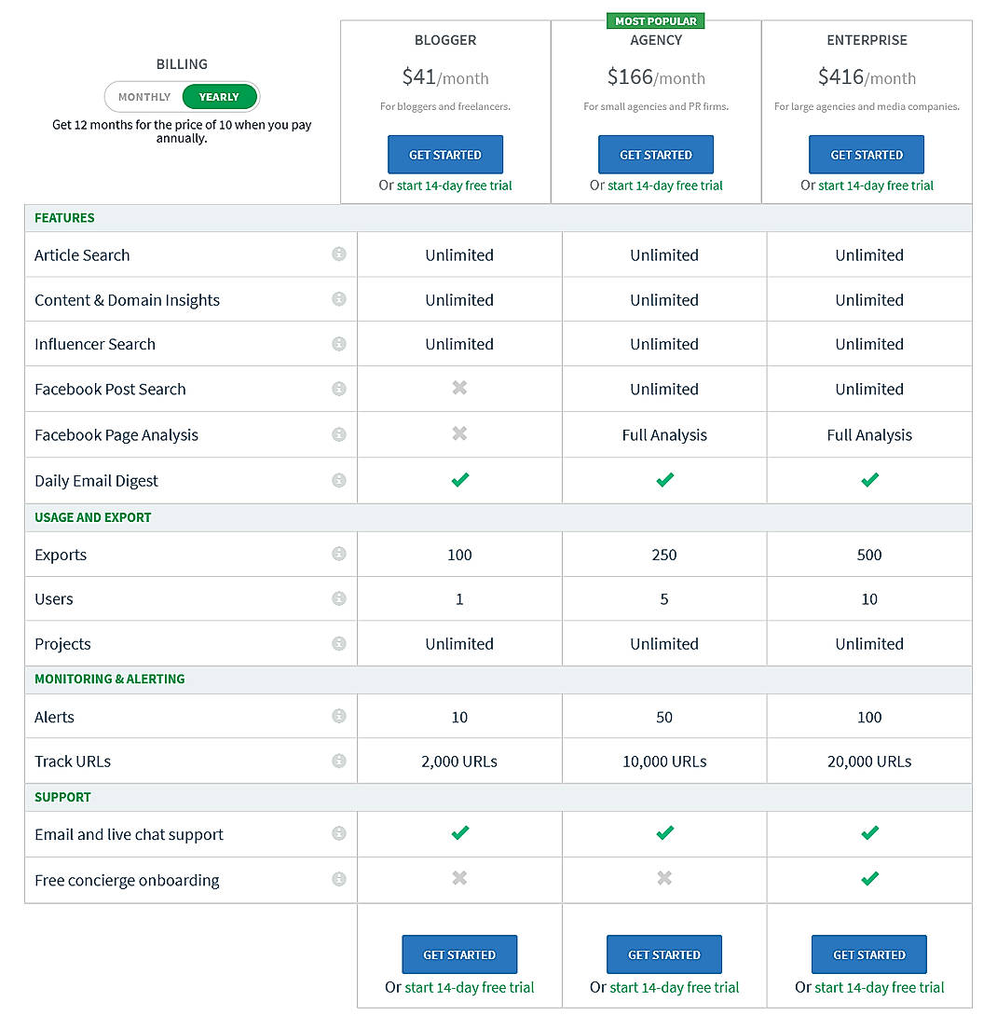Click the Most Popular badge on Agency
The width and height of the screenshot is (997, 1029).
pyautogui.click(x=656, y=21)
